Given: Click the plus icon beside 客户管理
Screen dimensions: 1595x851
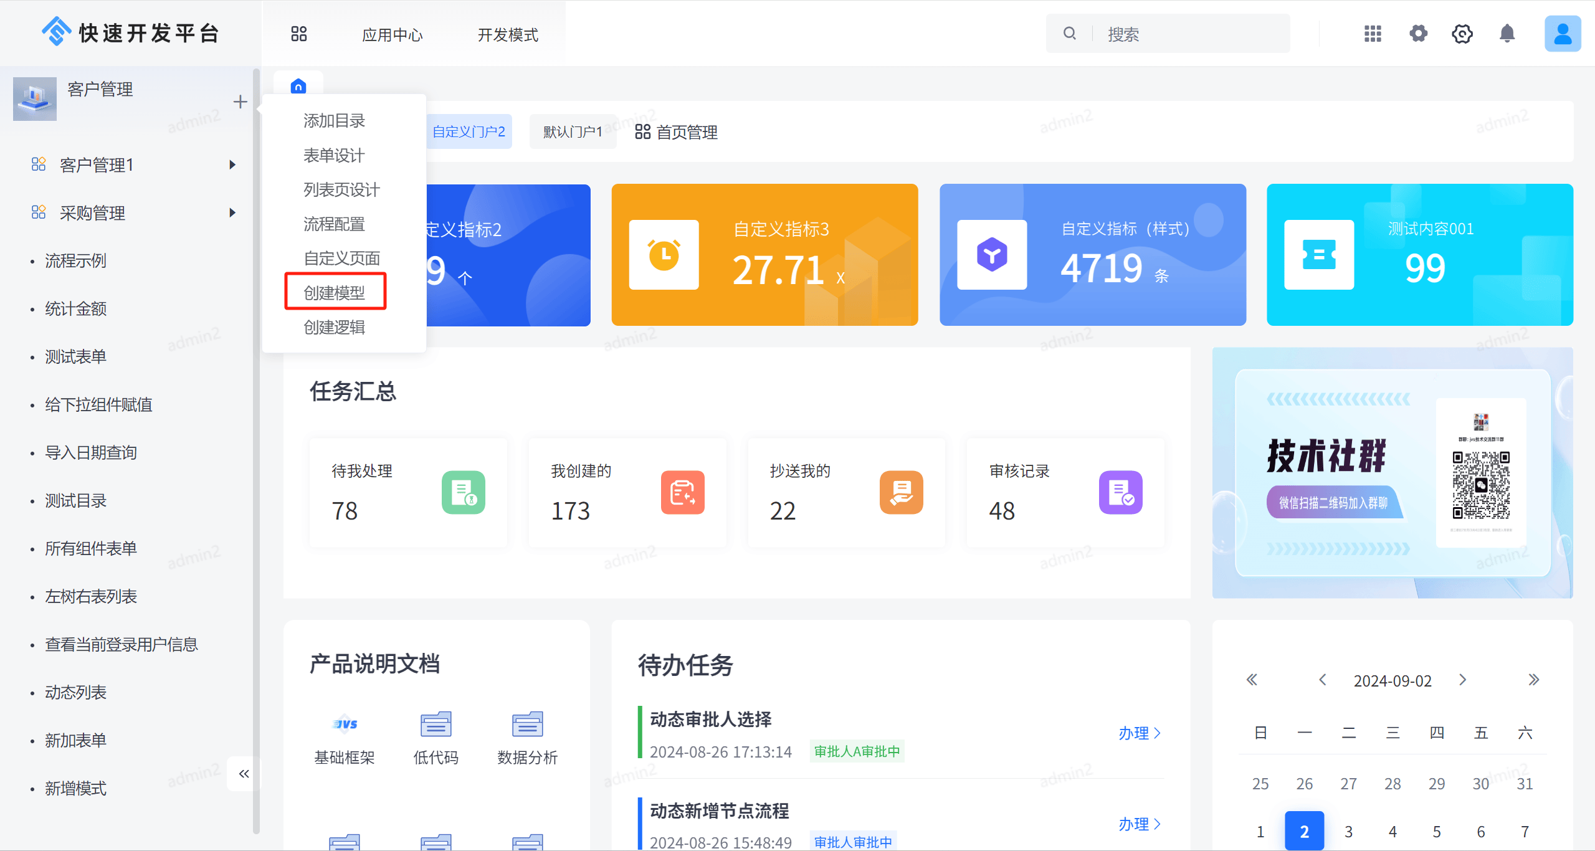Looking at the screenshot, I should pos(240,102).
